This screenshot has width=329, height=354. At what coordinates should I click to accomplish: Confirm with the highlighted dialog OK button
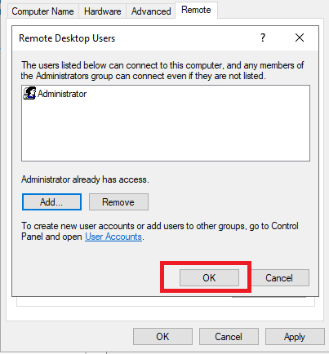(x=209, y=278)
